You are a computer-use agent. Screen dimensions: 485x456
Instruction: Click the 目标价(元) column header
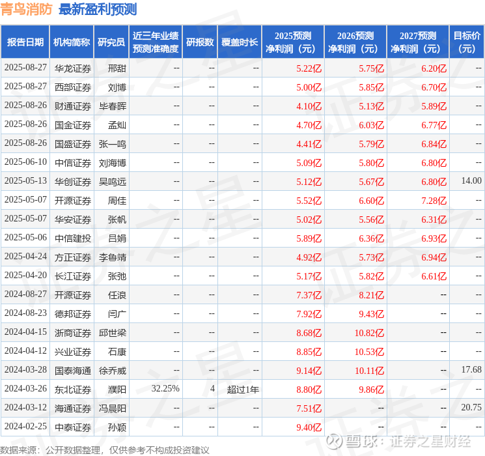[467, 42]
